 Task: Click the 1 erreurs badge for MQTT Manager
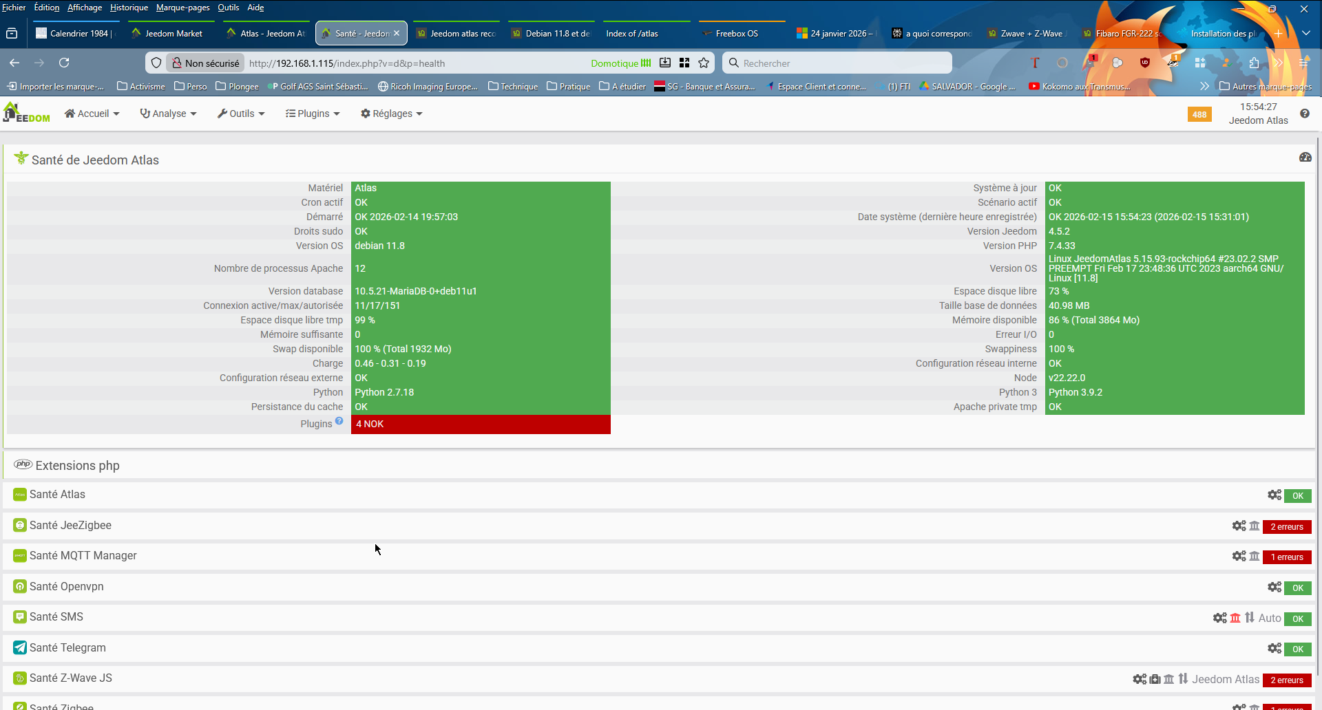(x=1287, y=557)
